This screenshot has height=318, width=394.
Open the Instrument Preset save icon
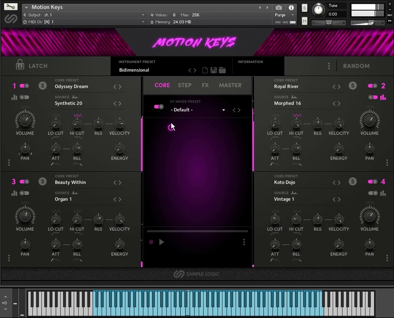[213, 70]
